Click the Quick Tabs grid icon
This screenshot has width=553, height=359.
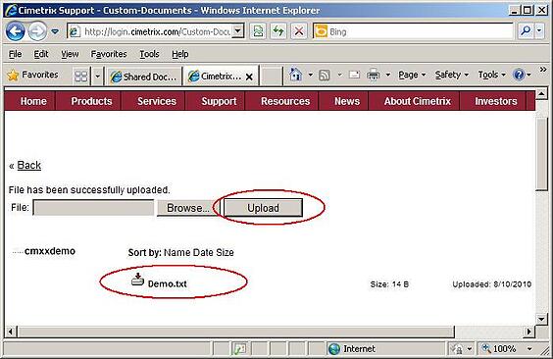click(81, 77)
